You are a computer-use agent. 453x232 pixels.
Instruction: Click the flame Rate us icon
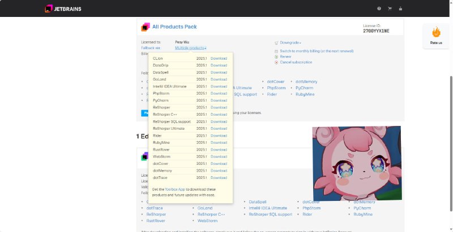coord(436,32)
